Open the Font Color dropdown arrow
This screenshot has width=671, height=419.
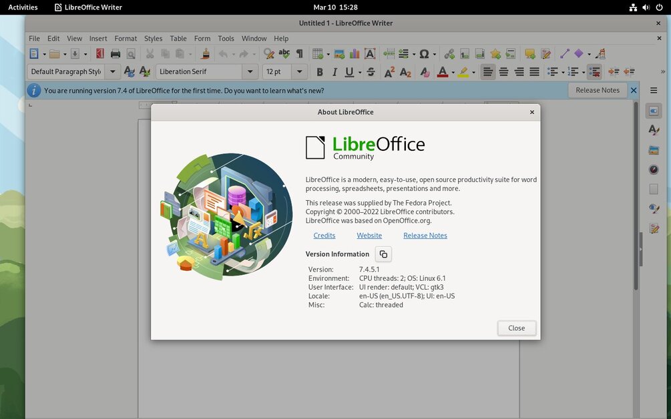click(x=453, y=72)
